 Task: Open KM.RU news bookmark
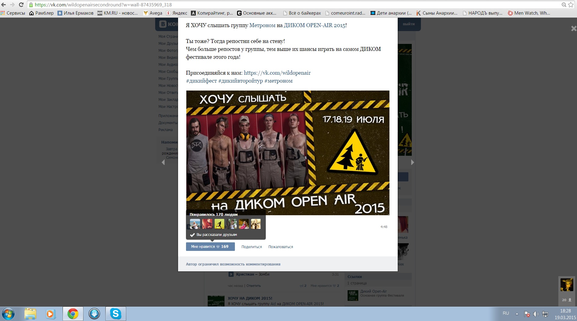118,13
